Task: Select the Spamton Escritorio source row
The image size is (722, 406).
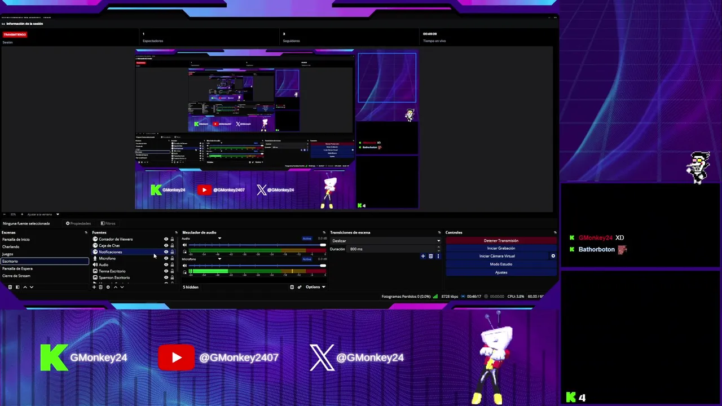Action: tap(133, 277)
